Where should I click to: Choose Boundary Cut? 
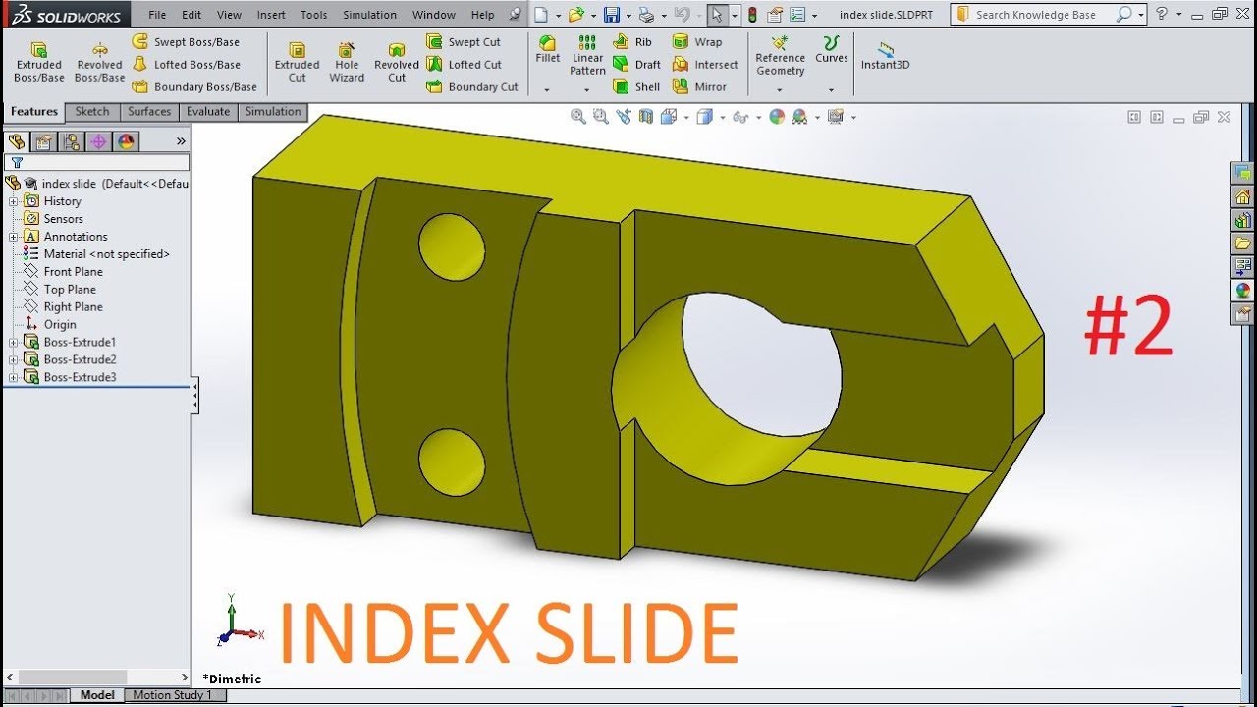point(472,87)
